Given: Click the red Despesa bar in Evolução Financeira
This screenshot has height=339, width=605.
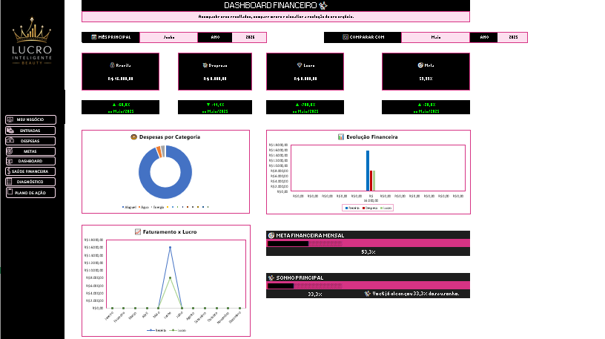Looking at the screenshot, I should (x=371, y=180).
